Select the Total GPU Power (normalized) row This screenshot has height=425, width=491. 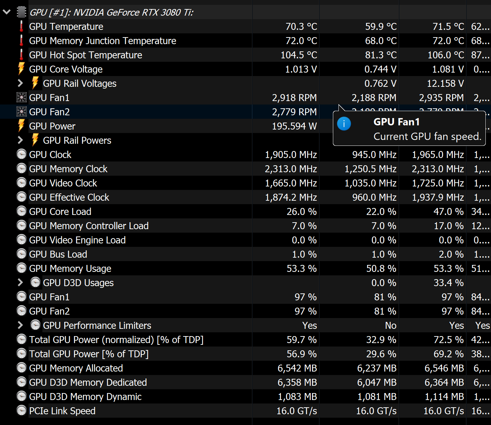coord(245,340)
